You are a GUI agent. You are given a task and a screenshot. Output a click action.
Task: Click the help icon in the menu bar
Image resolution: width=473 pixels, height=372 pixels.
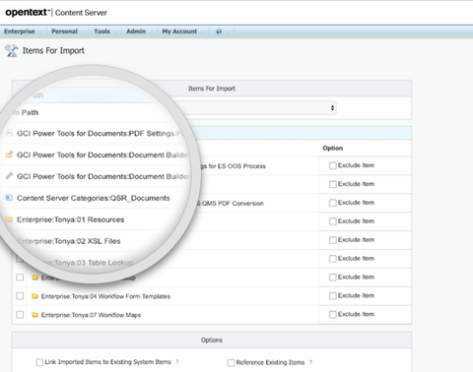click(219, 31)
